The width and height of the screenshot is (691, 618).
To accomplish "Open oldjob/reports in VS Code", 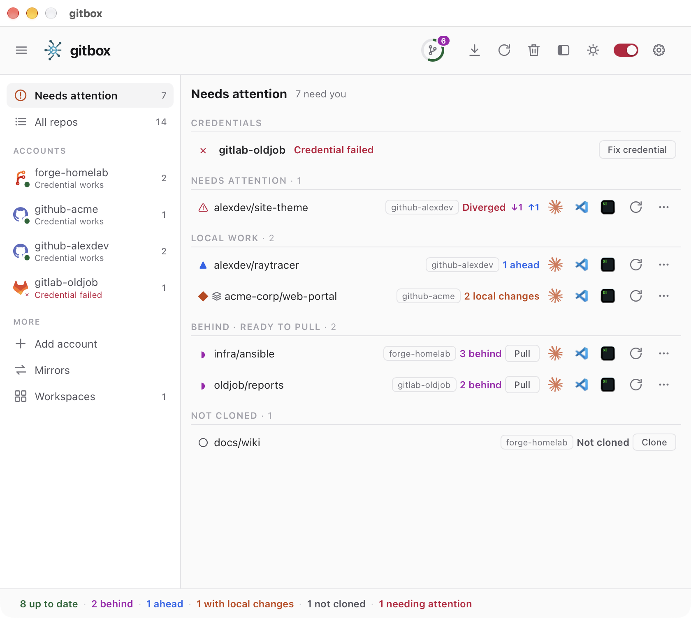I will pyautogui.click(x=582, y=385).
